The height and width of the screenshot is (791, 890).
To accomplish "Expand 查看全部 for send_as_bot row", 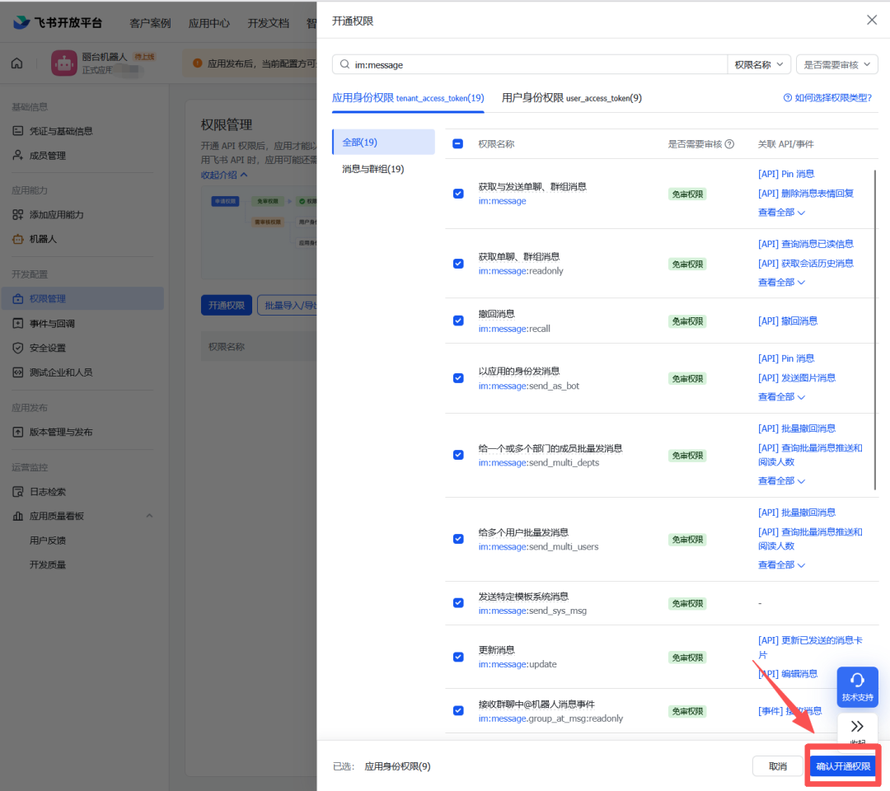I will 781,396.
